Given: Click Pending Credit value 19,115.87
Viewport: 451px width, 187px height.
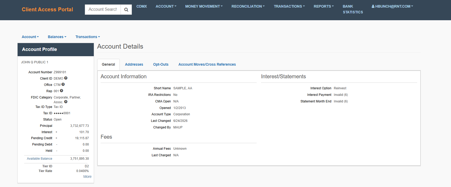Looking at the screenshot, I should (82, 138).
